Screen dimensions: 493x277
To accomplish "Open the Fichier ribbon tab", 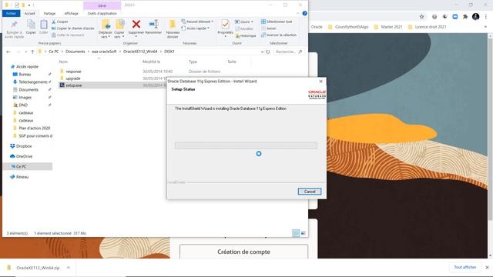I will click(x=11, y=14).
